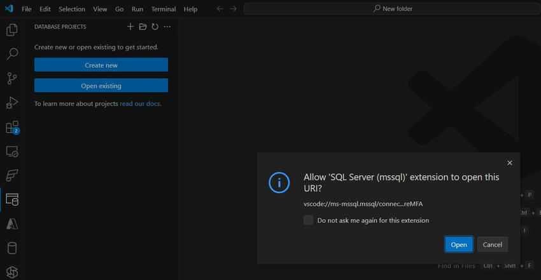Open existing project folder icon in header
Image resolution: width=541 pixels, height=280 pixels.
tap(143, 27)
